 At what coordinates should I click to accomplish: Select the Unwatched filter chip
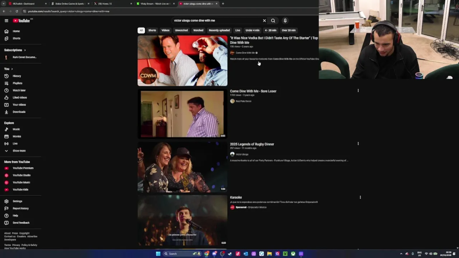[x=181, y=30]
